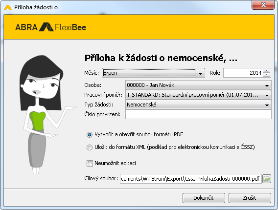Viewport: 278px width, 210px height.
Task: Enable the Neumožnit editaci checkbox
Action: point(90,163)
